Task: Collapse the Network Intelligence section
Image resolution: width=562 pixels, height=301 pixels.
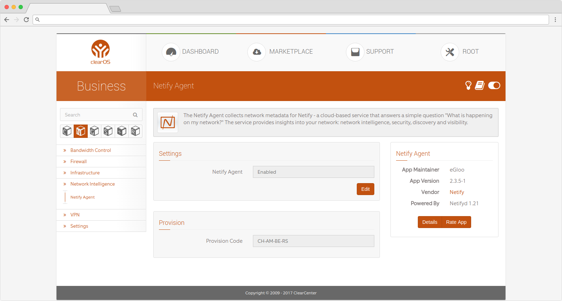Action: (x=93, y=184)
